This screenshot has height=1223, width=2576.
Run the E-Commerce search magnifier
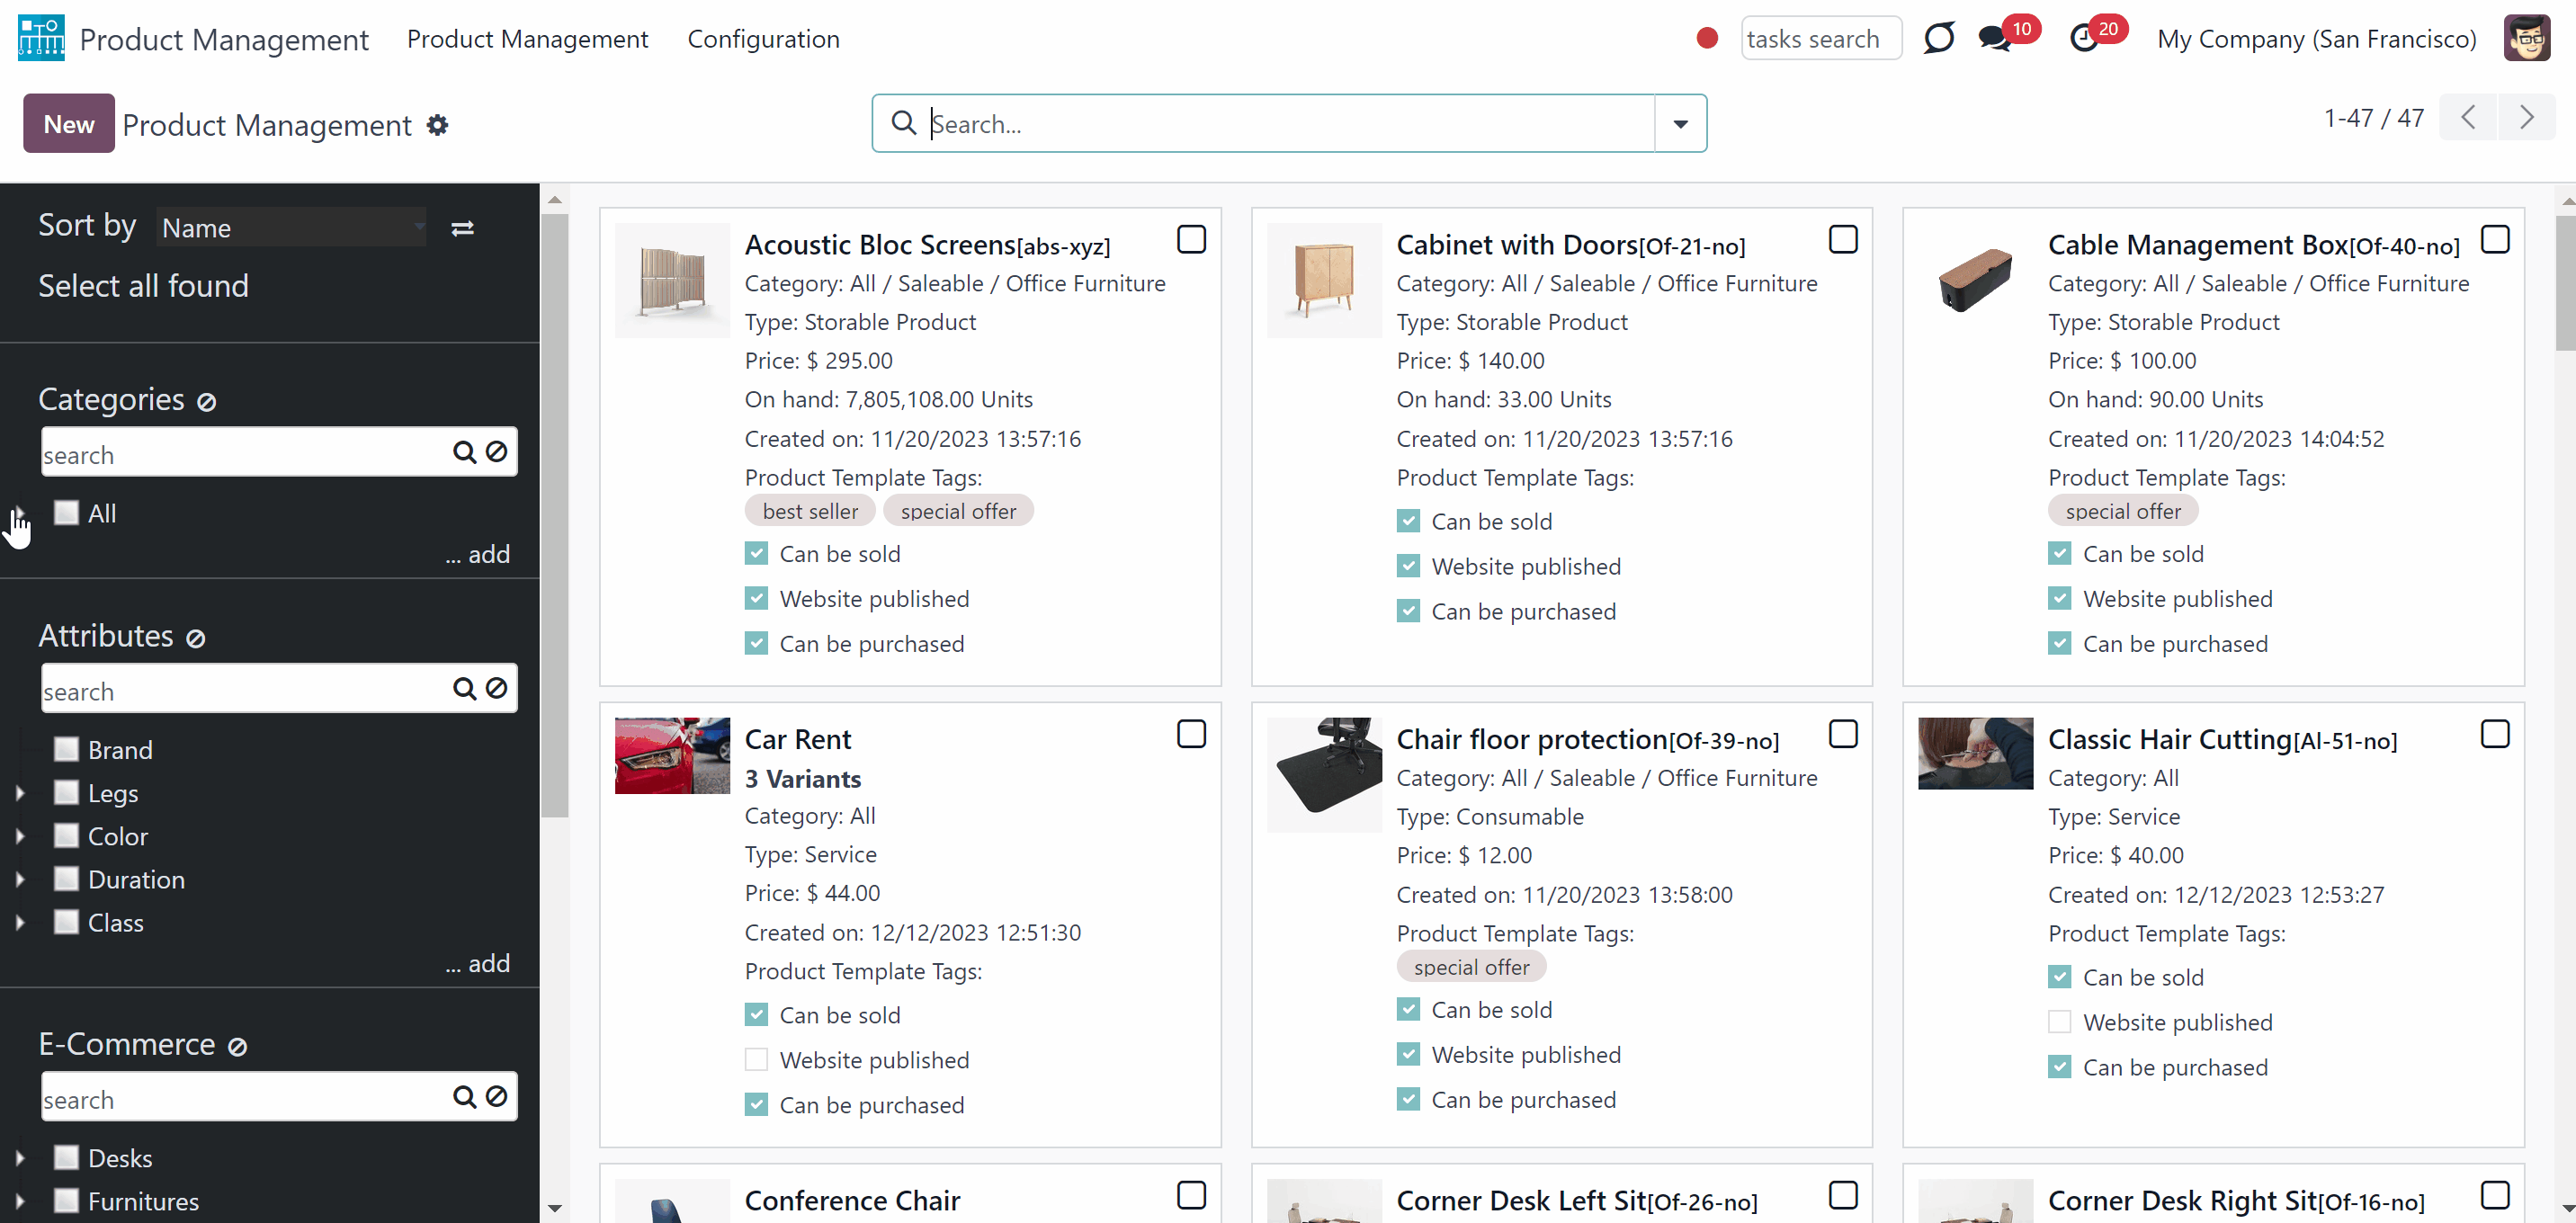(464, 1097)
